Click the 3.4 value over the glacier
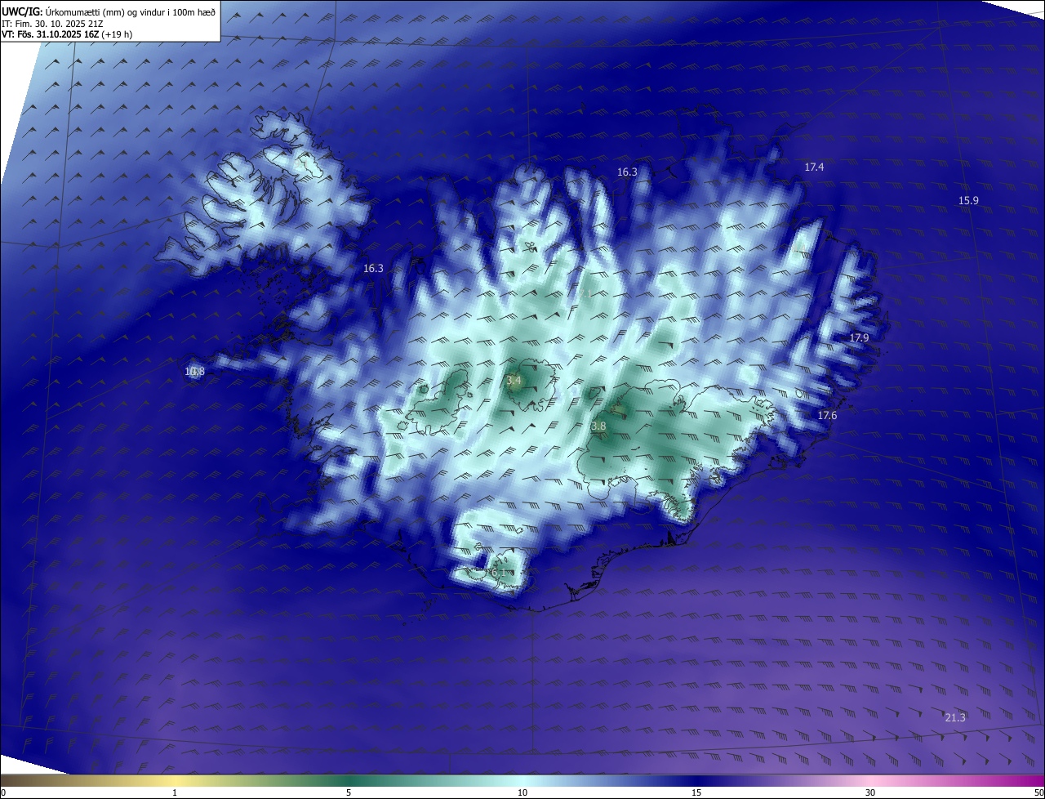Image resolution: width=1045 pixels, height=799 pixels. [514, 381]
